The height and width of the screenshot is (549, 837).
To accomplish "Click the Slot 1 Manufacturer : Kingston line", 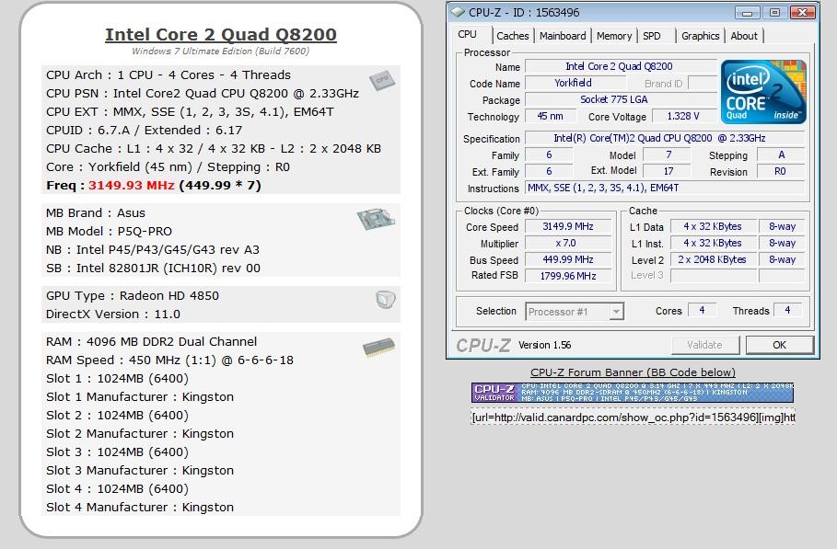I will [x=140, y=397].
